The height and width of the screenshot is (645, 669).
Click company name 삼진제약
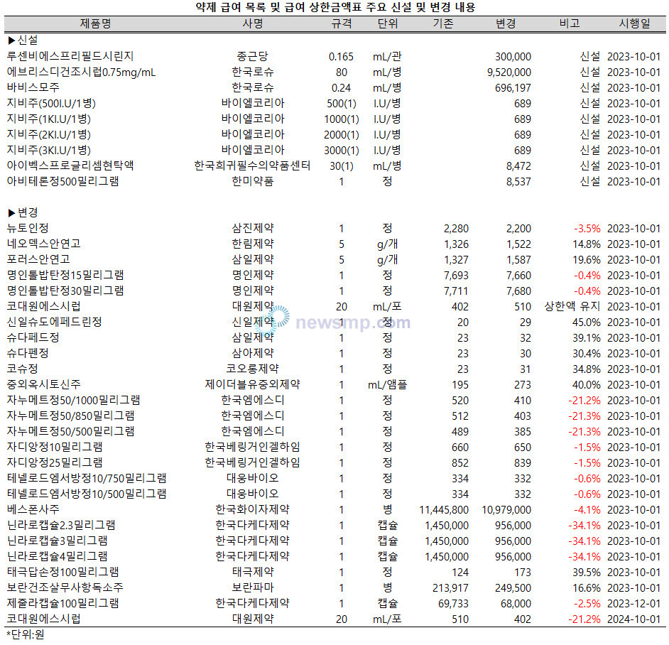[253, 228]
